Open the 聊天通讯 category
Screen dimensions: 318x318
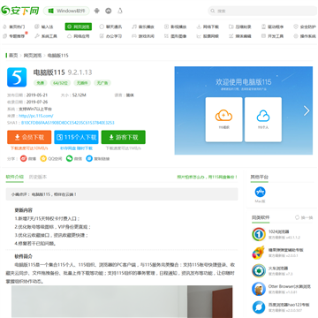[110, 26]
